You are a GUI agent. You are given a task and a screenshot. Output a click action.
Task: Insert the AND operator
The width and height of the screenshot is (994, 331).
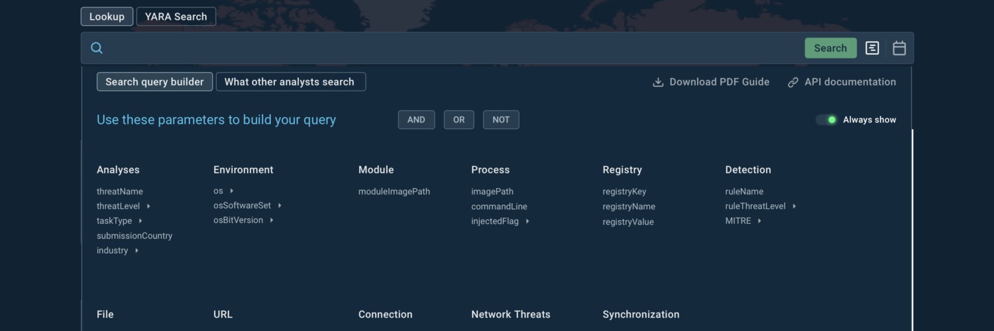416,120
